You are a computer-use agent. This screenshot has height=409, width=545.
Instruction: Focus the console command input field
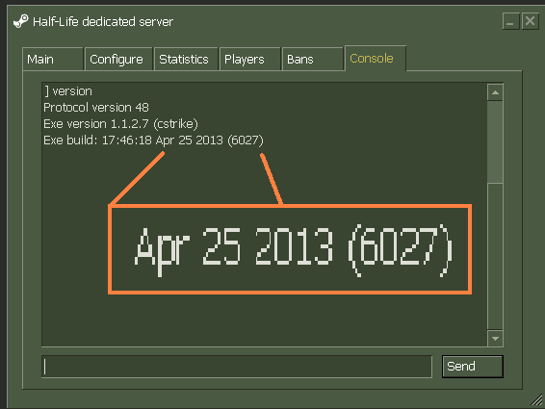[237, 367]
